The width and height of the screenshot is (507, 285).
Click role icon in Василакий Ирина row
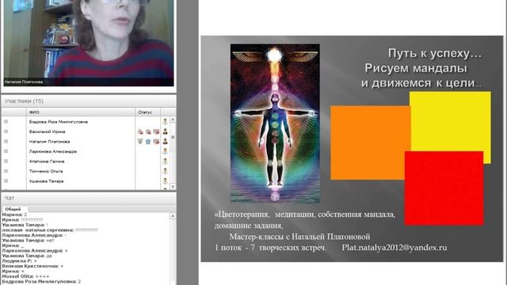point(166,131)
